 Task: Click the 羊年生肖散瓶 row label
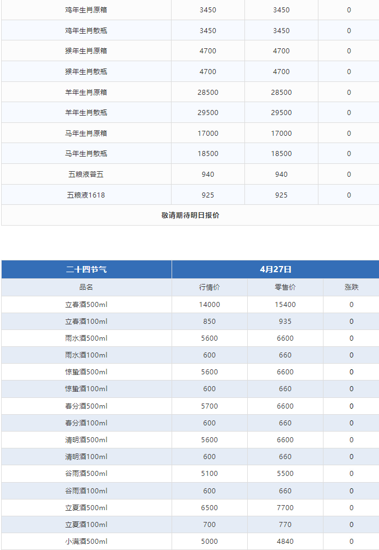[x=86, y=113]
